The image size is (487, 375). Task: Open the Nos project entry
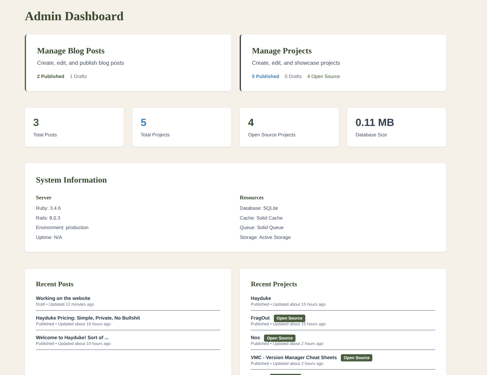(255, 337)
